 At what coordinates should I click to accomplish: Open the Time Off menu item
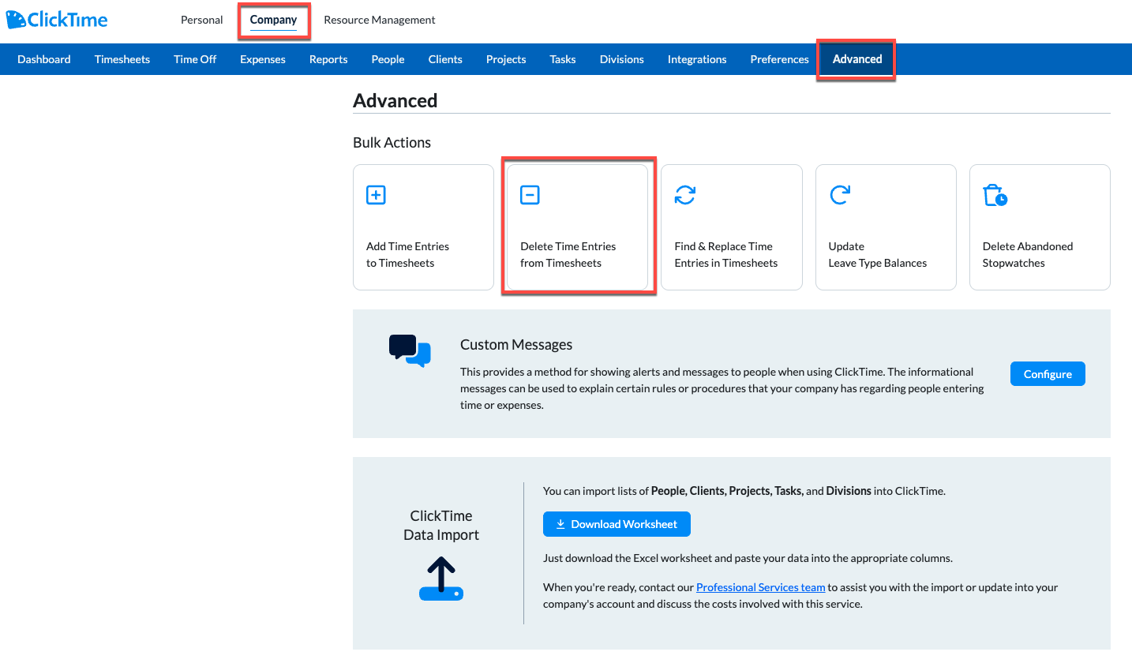click(x=195, y=59)
